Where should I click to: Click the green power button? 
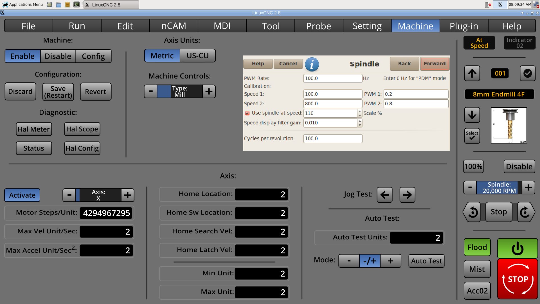(517, 249)
